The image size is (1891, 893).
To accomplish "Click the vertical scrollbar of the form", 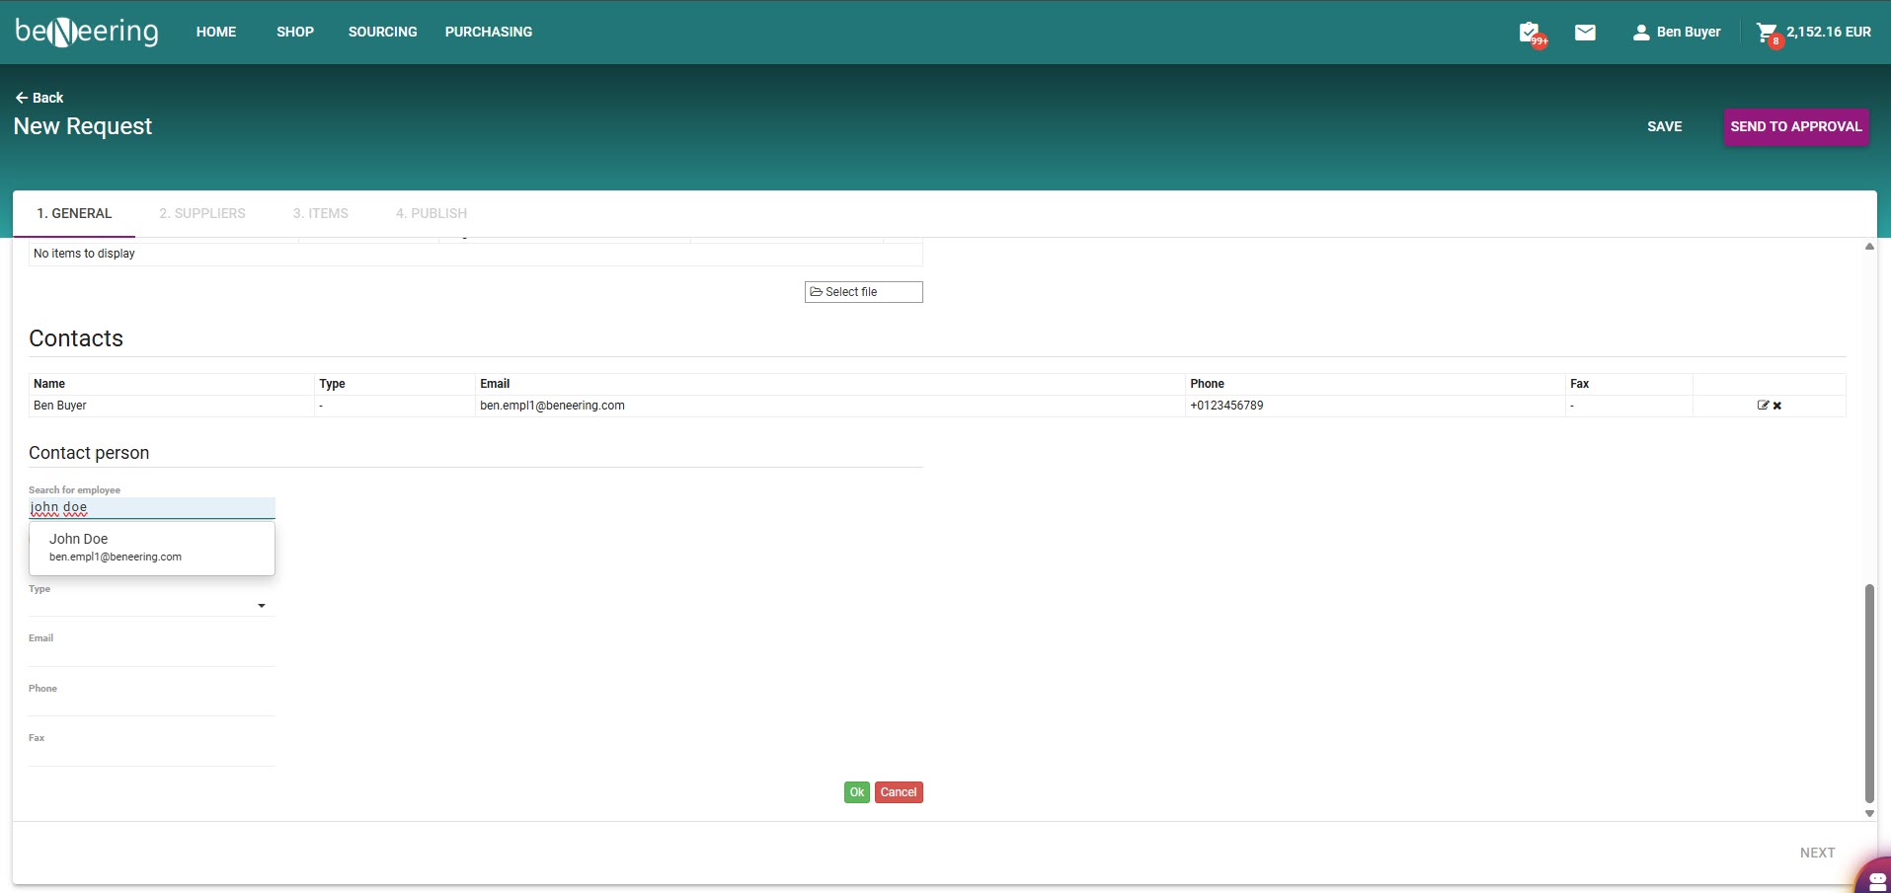I will [1868, 691].
